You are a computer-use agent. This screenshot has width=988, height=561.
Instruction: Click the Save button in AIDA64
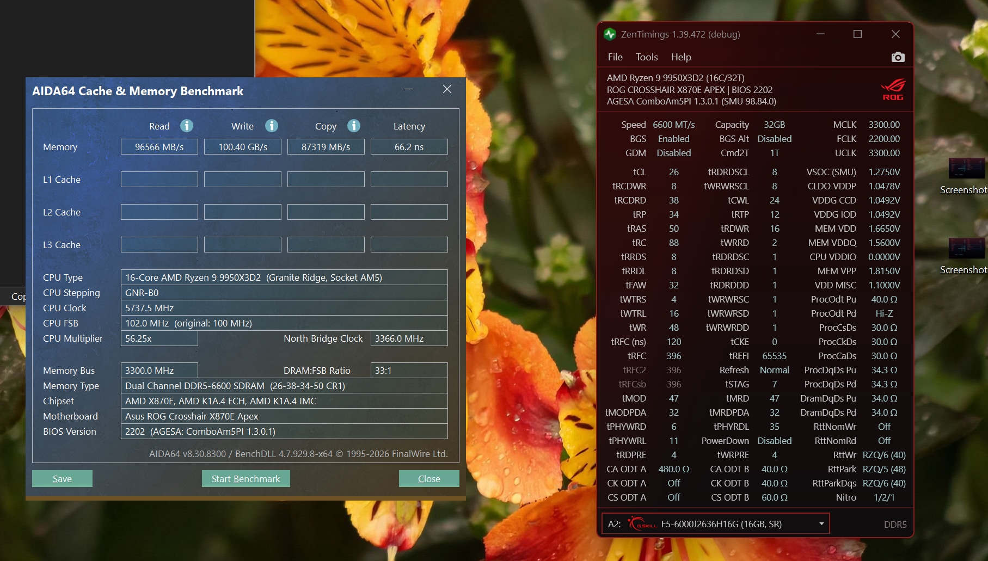[x=62, y=479]
